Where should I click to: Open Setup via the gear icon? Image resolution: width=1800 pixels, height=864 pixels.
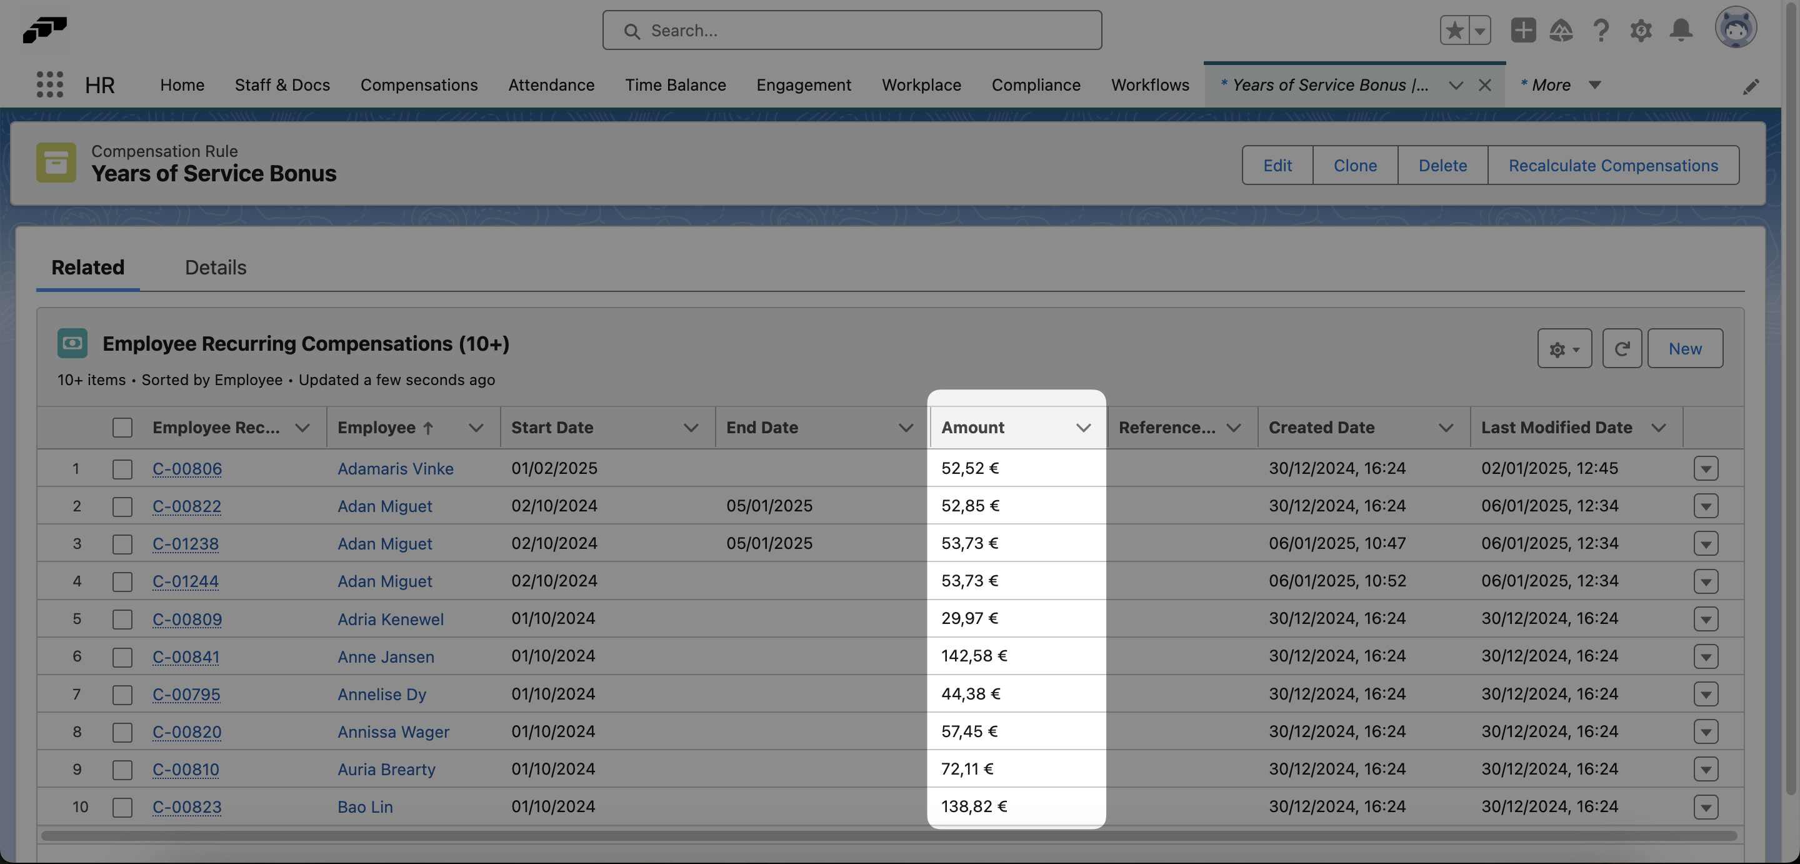click(1641, 30)
